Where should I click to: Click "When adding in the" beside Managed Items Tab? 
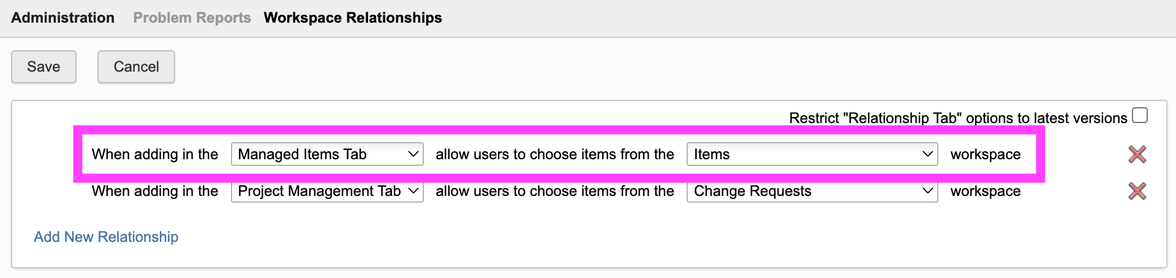(155, 154)
